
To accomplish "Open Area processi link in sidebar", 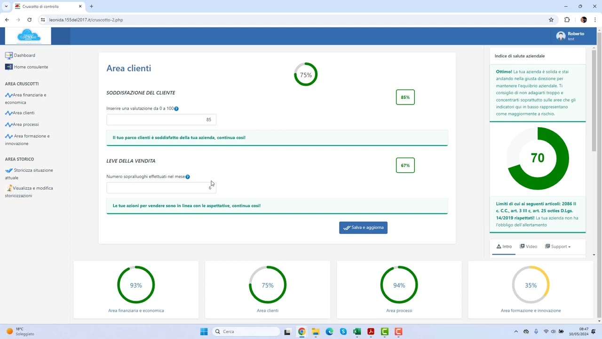I will (x=26, y=125).
